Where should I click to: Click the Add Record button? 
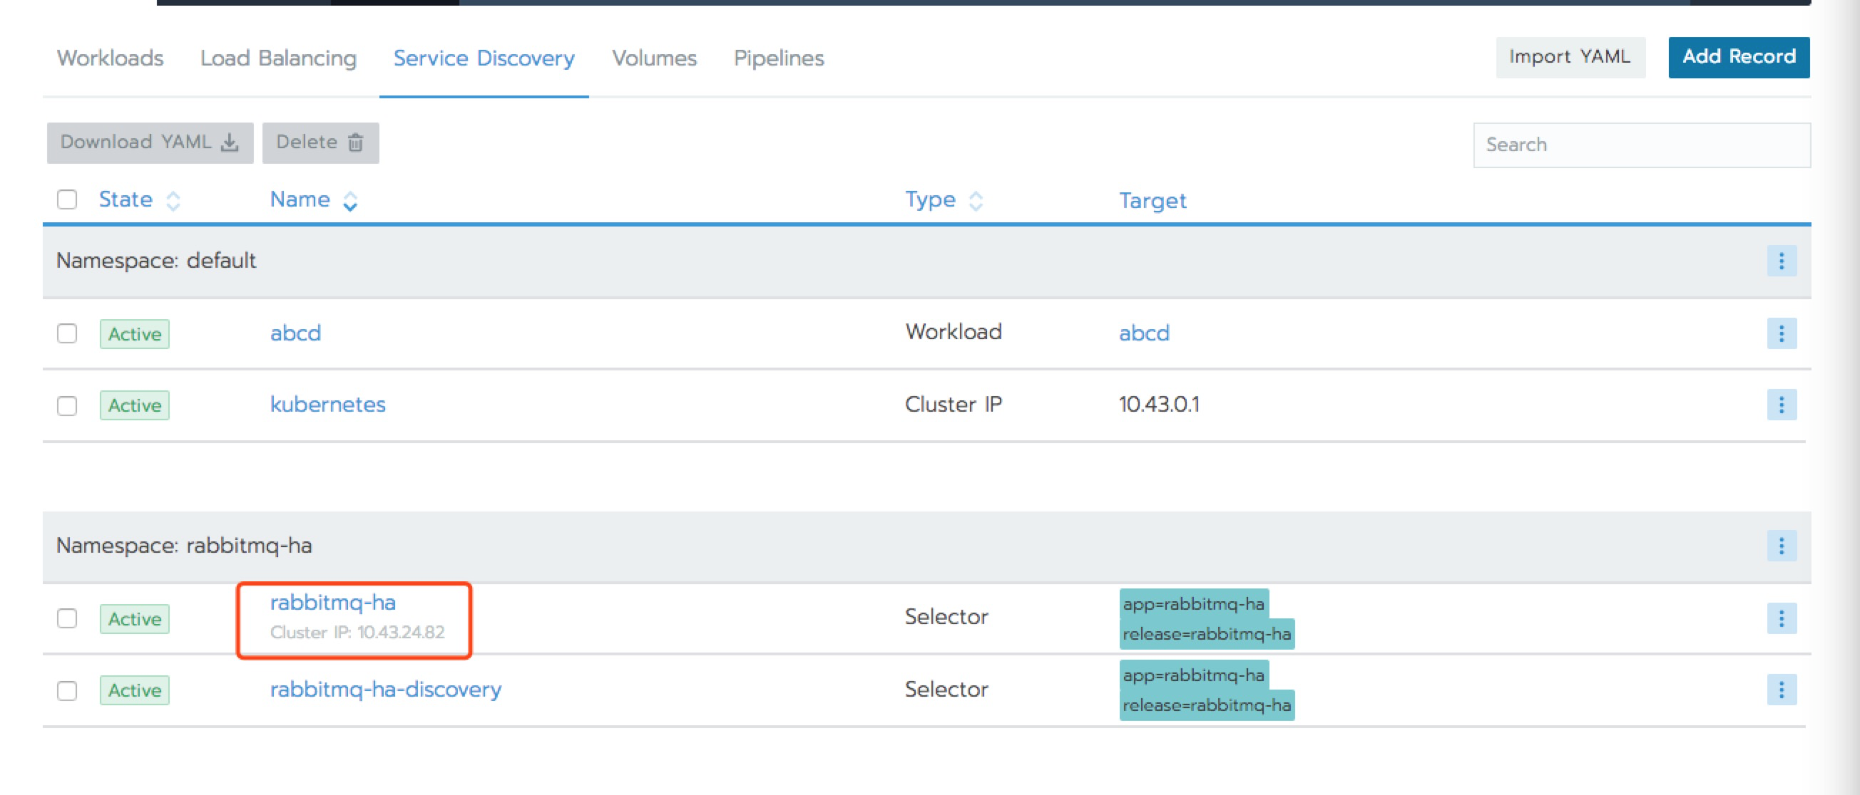pos(1739,57)
